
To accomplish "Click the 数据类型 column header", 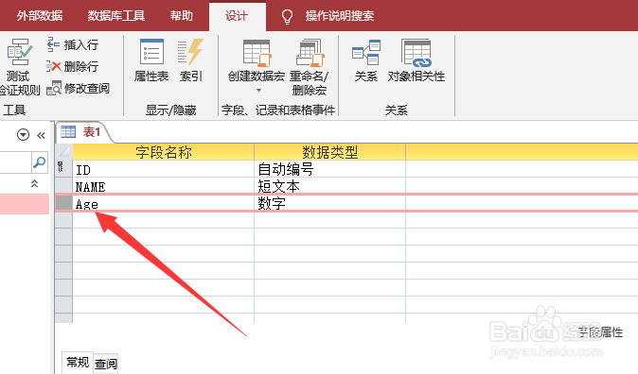I will pos(329,152).
